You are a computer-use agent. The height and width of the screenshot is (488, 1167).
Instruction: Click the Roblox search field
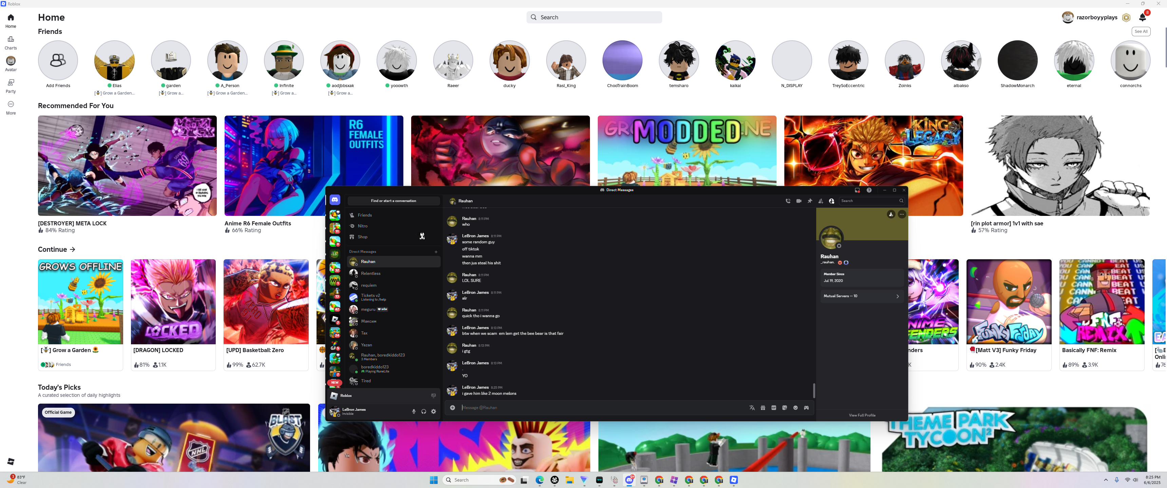point(594,17)
